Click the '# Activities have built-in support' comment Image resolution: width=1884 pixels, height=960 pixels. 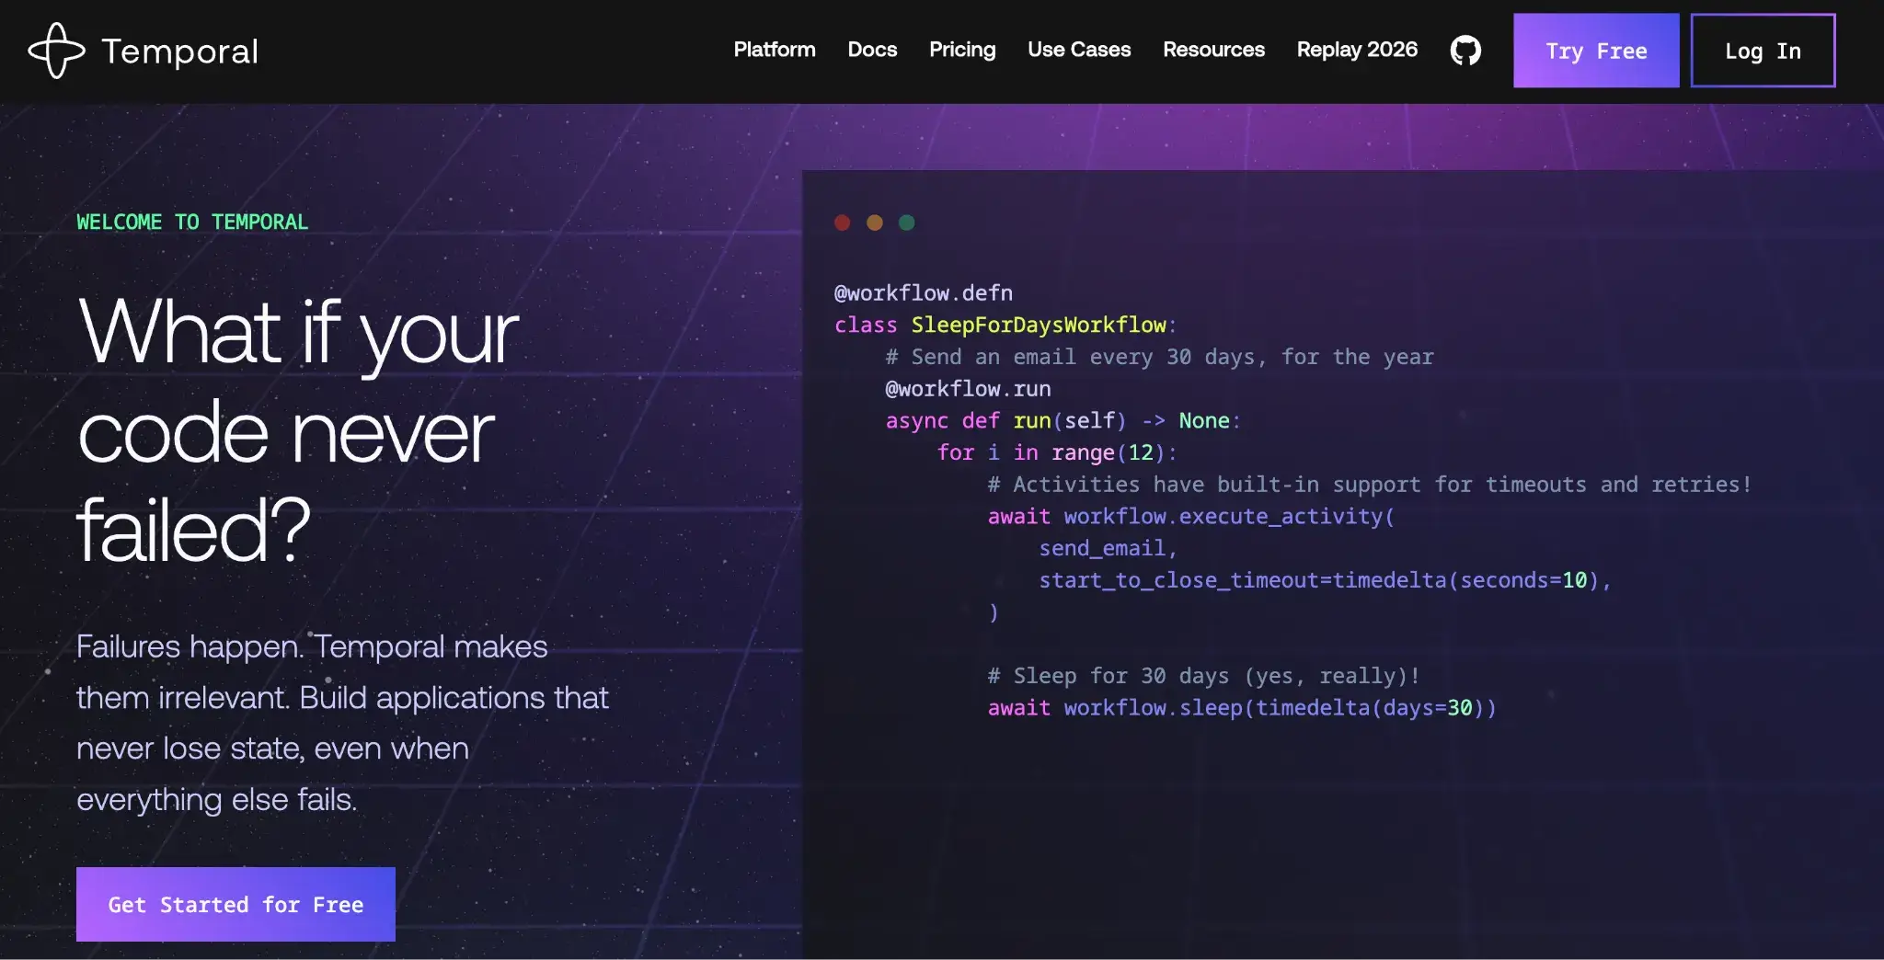1370,485
